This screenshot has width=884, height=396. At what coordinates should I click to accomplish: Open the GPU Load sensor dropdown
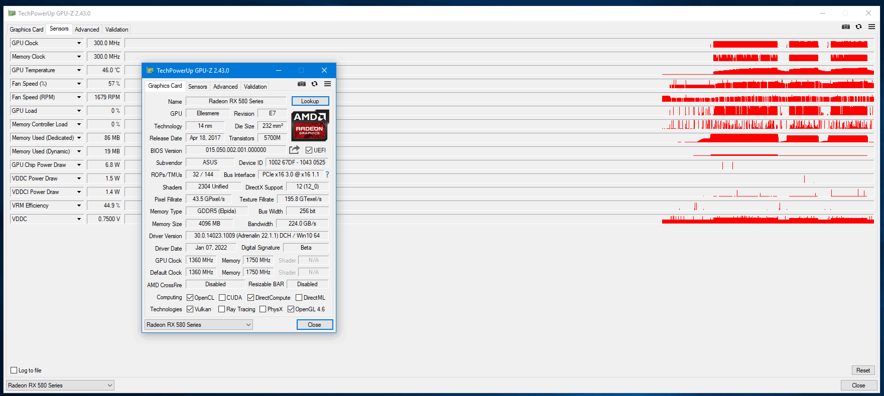click(79, 111)
